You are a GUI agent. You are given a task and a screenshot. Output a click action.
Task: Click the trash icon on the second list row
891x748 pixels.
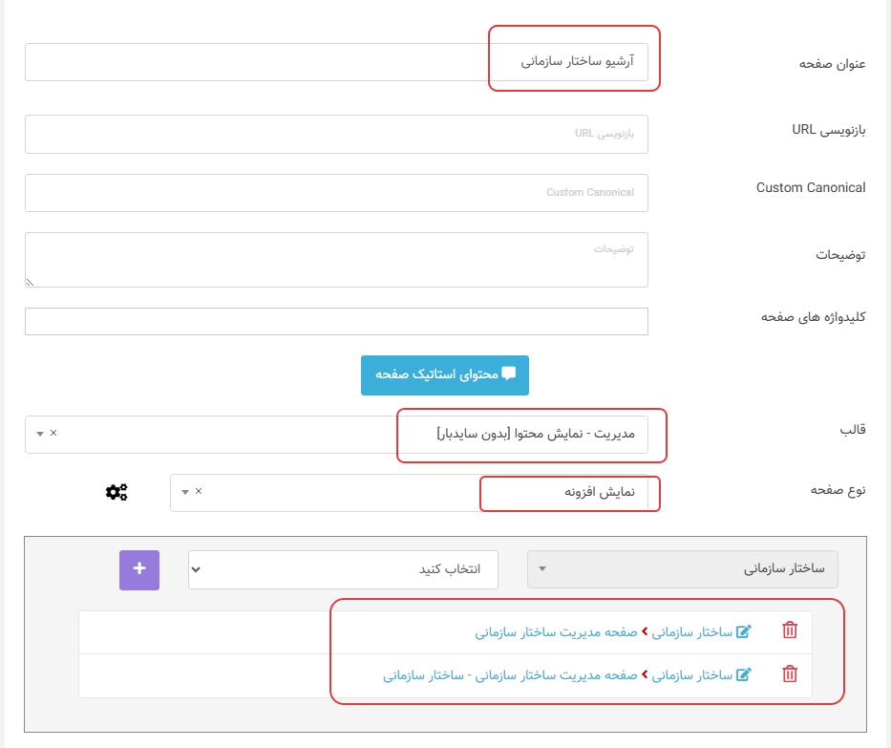(789, 674)
